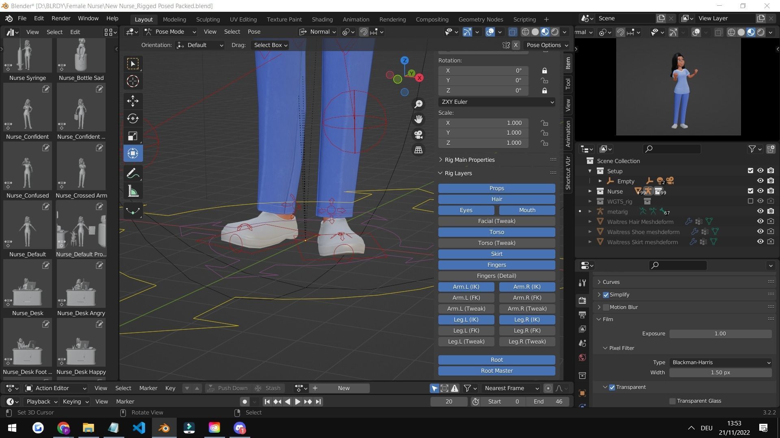
Task: Jump to end frame playback icon
Action: pos(318,401)
